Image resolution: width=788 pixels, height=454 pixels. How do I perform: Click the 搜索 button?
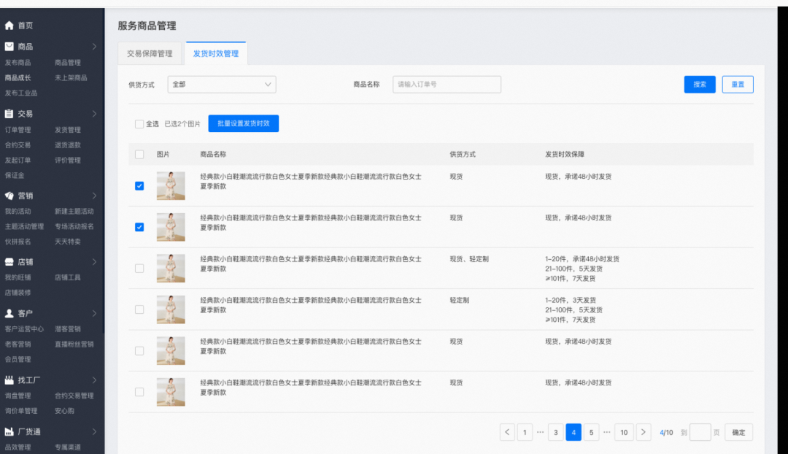[x=700, y=85]
